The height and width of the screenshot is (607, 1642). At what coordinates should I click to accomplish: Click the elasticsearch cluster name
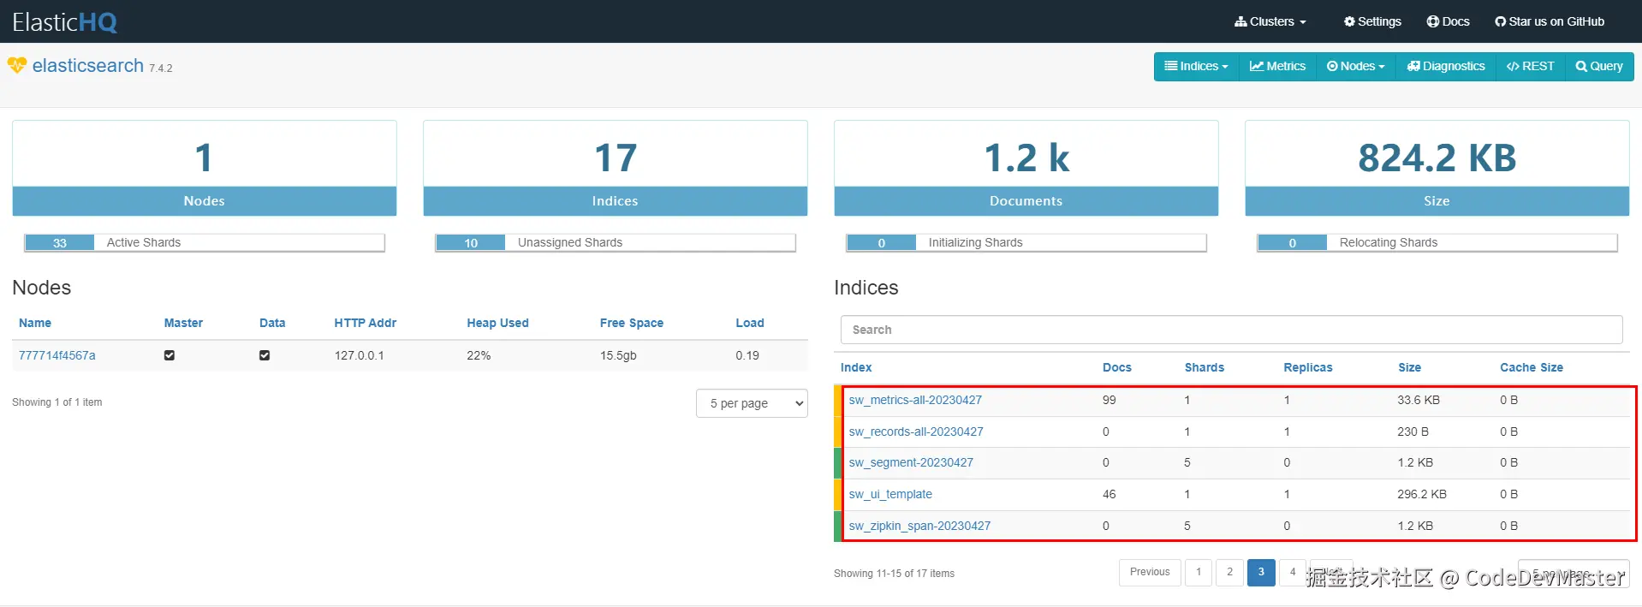tap(88, 66)
